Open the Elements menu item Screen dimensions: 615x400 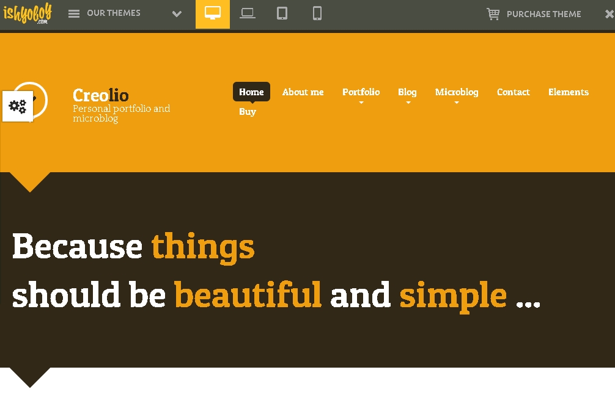pos(568,92)
